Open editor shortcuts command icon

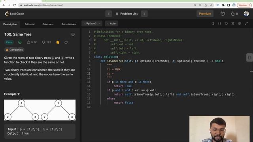coord(233,24)
